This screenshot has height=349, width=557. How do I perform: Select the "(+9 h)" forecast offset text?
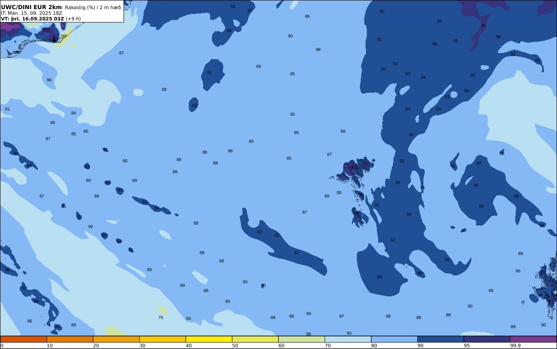click(x=73, y=19)
